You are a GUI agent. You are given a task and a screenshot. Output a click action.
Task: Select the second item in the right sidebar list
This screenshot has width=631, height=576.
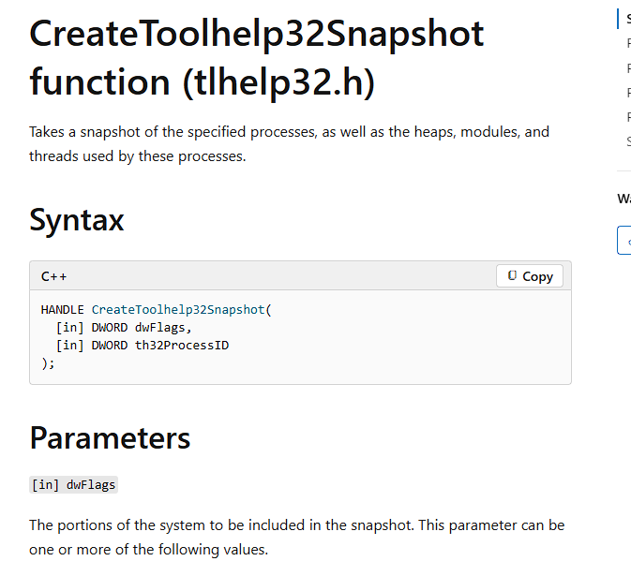(x=627, y=43)
